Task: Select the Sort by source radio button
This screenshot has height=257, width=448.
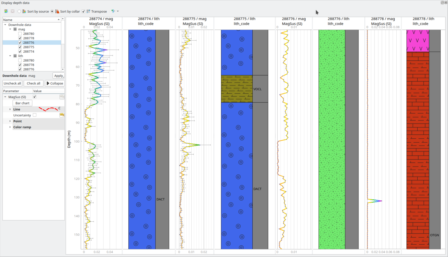Action: pyautogui.click(x=19, y=11)
